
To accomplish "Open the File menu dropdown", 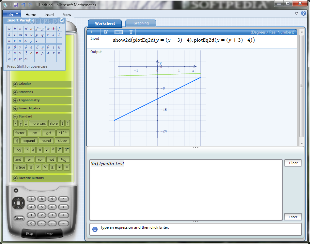I will coord(12,14).
